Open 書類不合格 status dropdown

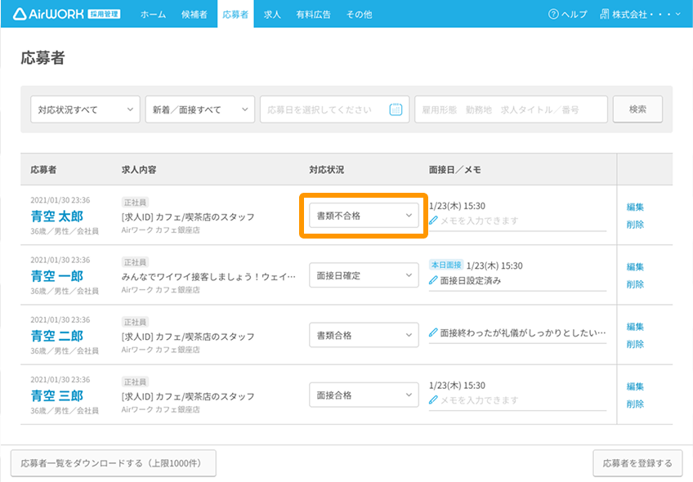tap(364, 216)
